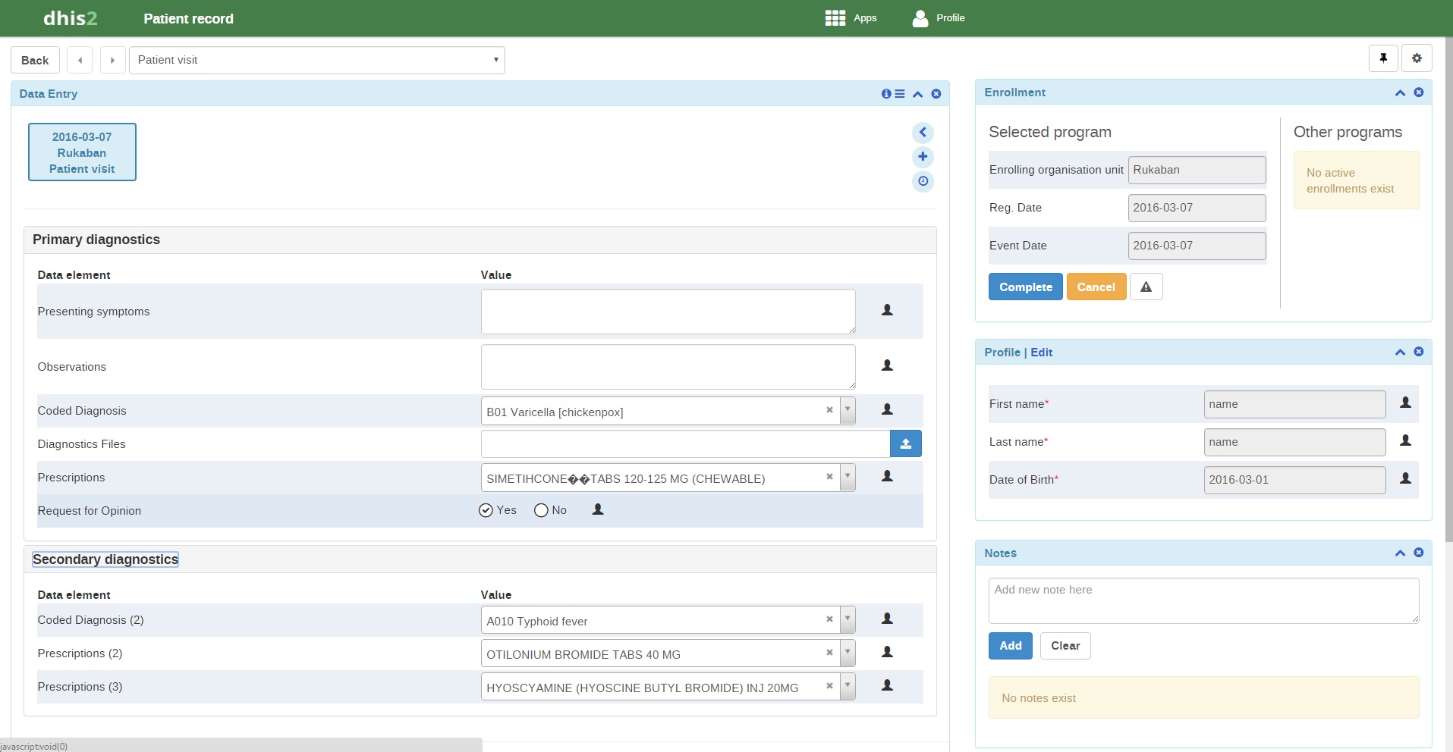Click the warning triangle icon beside Cancel
This screenshot has height=752, width=1453.
point(1146,287)
